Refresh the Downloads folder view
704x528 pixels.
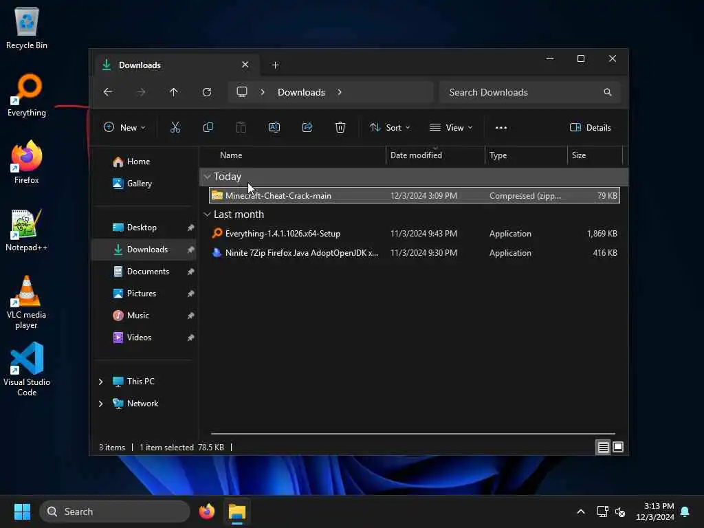(207, 92)
